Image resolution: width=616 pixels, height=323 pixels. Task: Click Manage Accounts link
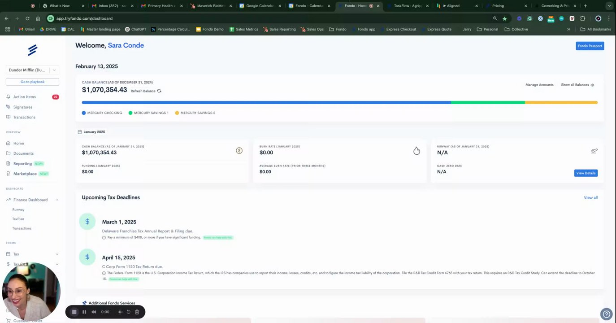coord(539,85)
